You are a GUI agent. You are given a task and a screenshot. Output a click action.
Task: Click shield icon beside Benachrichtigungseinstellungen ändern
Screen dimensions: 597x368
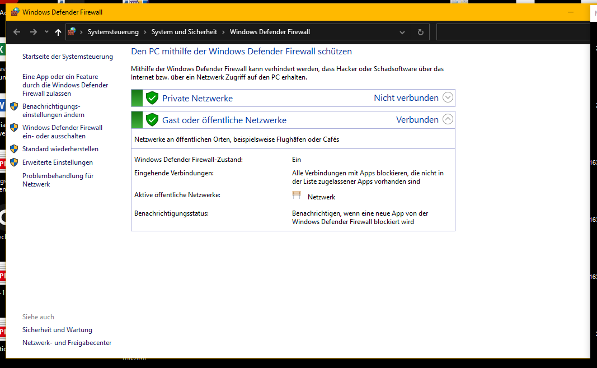(x=14, y=106)
